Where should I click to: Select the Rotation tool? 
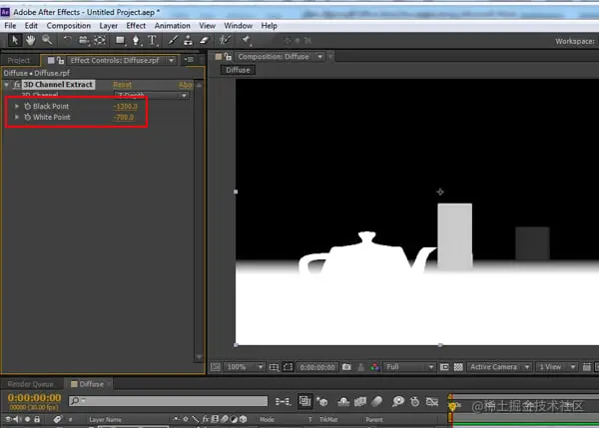[67, 40]
